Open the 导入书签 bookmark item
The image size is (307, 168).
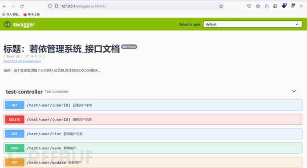coord(11,14)
